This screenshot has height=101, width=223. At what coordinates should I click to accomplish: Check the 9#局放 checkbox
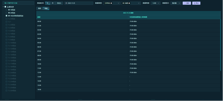6,40
